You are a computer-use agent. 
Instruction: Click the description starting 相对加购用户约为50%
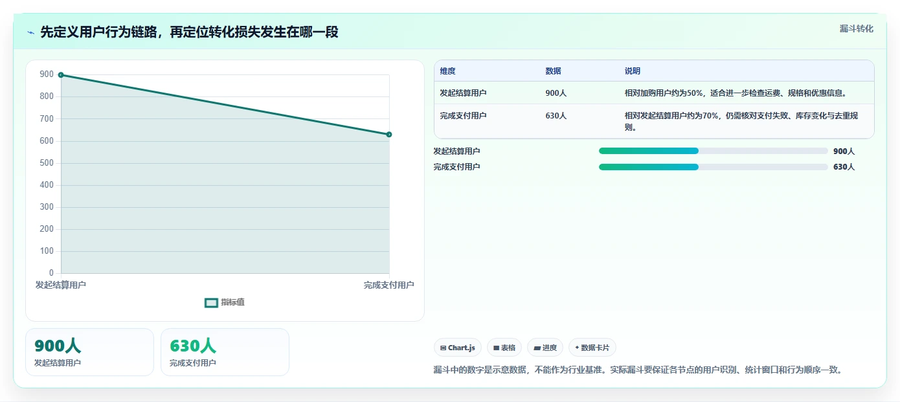735,93
